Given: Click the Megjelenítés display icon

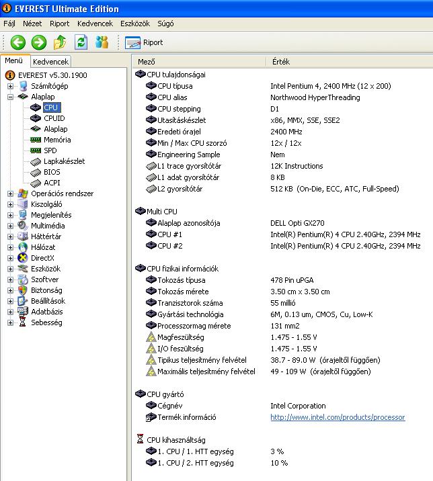Looking at the screenshot, I should coord(23,215).
